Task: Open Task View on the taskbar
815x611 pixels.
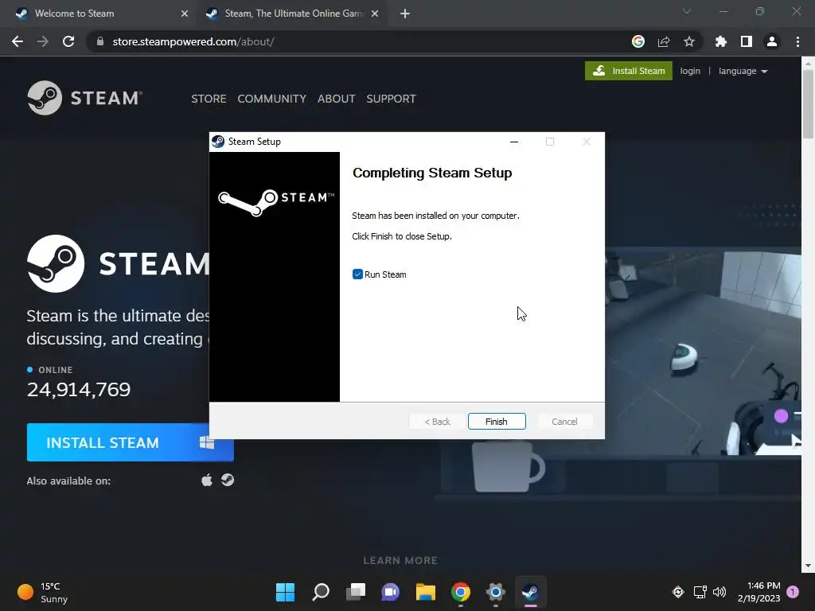Action: [x=356, y=592]
